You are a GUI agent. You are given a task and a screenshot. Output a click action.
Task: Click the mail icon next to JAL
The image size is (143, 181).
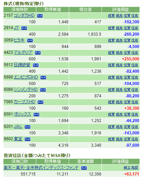(28, 127)
